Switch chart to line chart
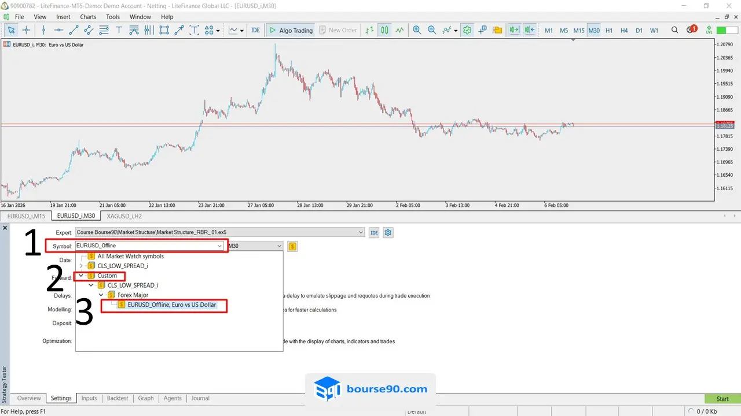Screen dimensions: 741x416 pyautogui.click(x=399, y=30)
